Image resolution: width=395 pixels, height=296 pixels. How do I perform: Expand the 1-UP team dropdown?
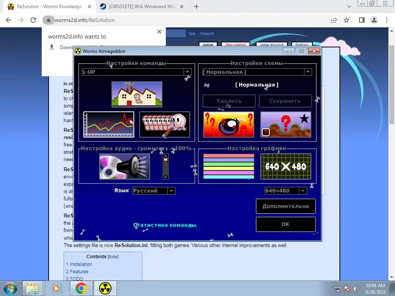pos(187,72)
